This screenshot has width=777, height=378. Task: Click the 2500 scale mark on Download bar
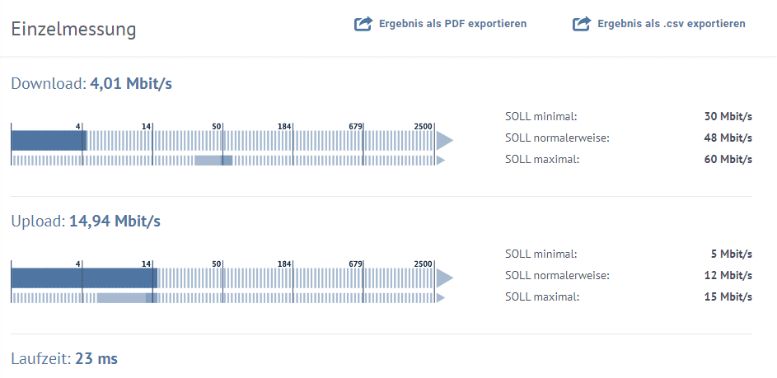click(x=424, y=126)
